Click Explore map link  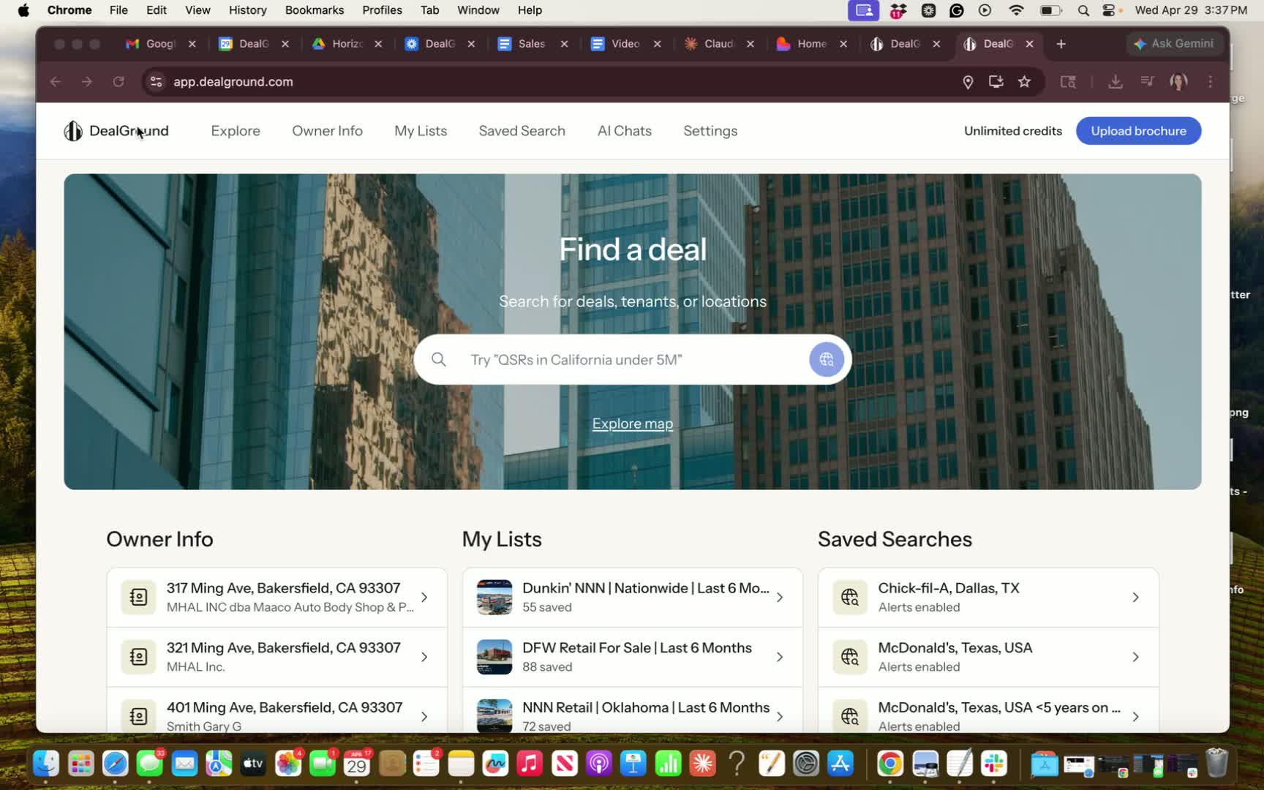pyautogui.click(x=633, y=424)
